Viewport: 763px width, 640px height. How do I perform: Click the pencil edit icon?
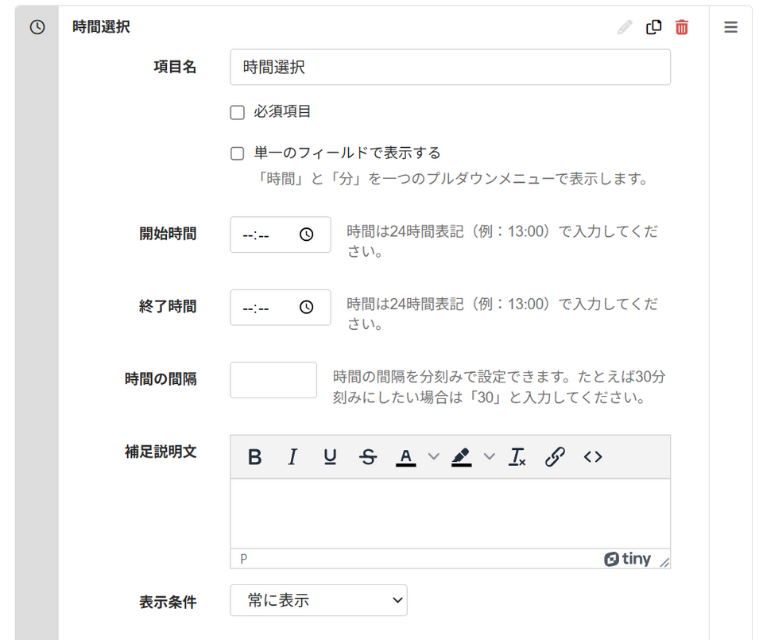pos(625,27)
